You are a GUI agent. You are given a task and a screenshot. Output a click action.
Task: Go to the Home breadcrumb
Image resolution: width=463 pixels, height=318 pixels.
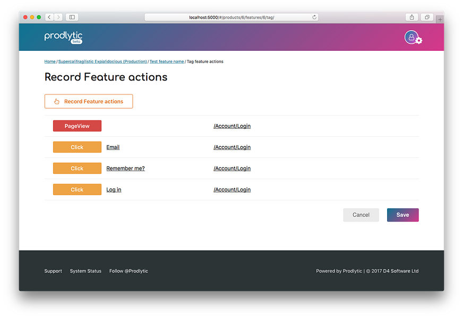pyautogui.click(x=50, y=61)
